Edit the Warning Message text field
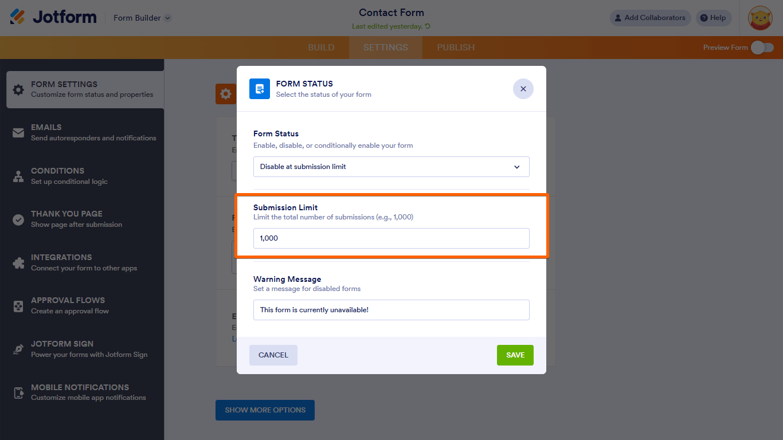Screen dimensions: 783x440 (391, 310)
